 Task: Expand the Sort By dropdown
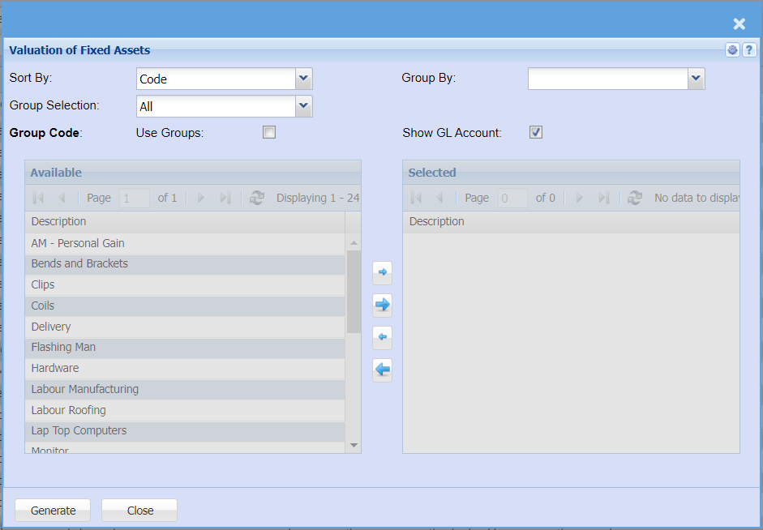coord(303,79)
